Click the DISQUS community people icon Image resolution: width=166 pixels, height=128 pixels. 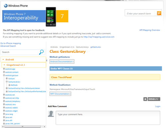coord(145,99)
